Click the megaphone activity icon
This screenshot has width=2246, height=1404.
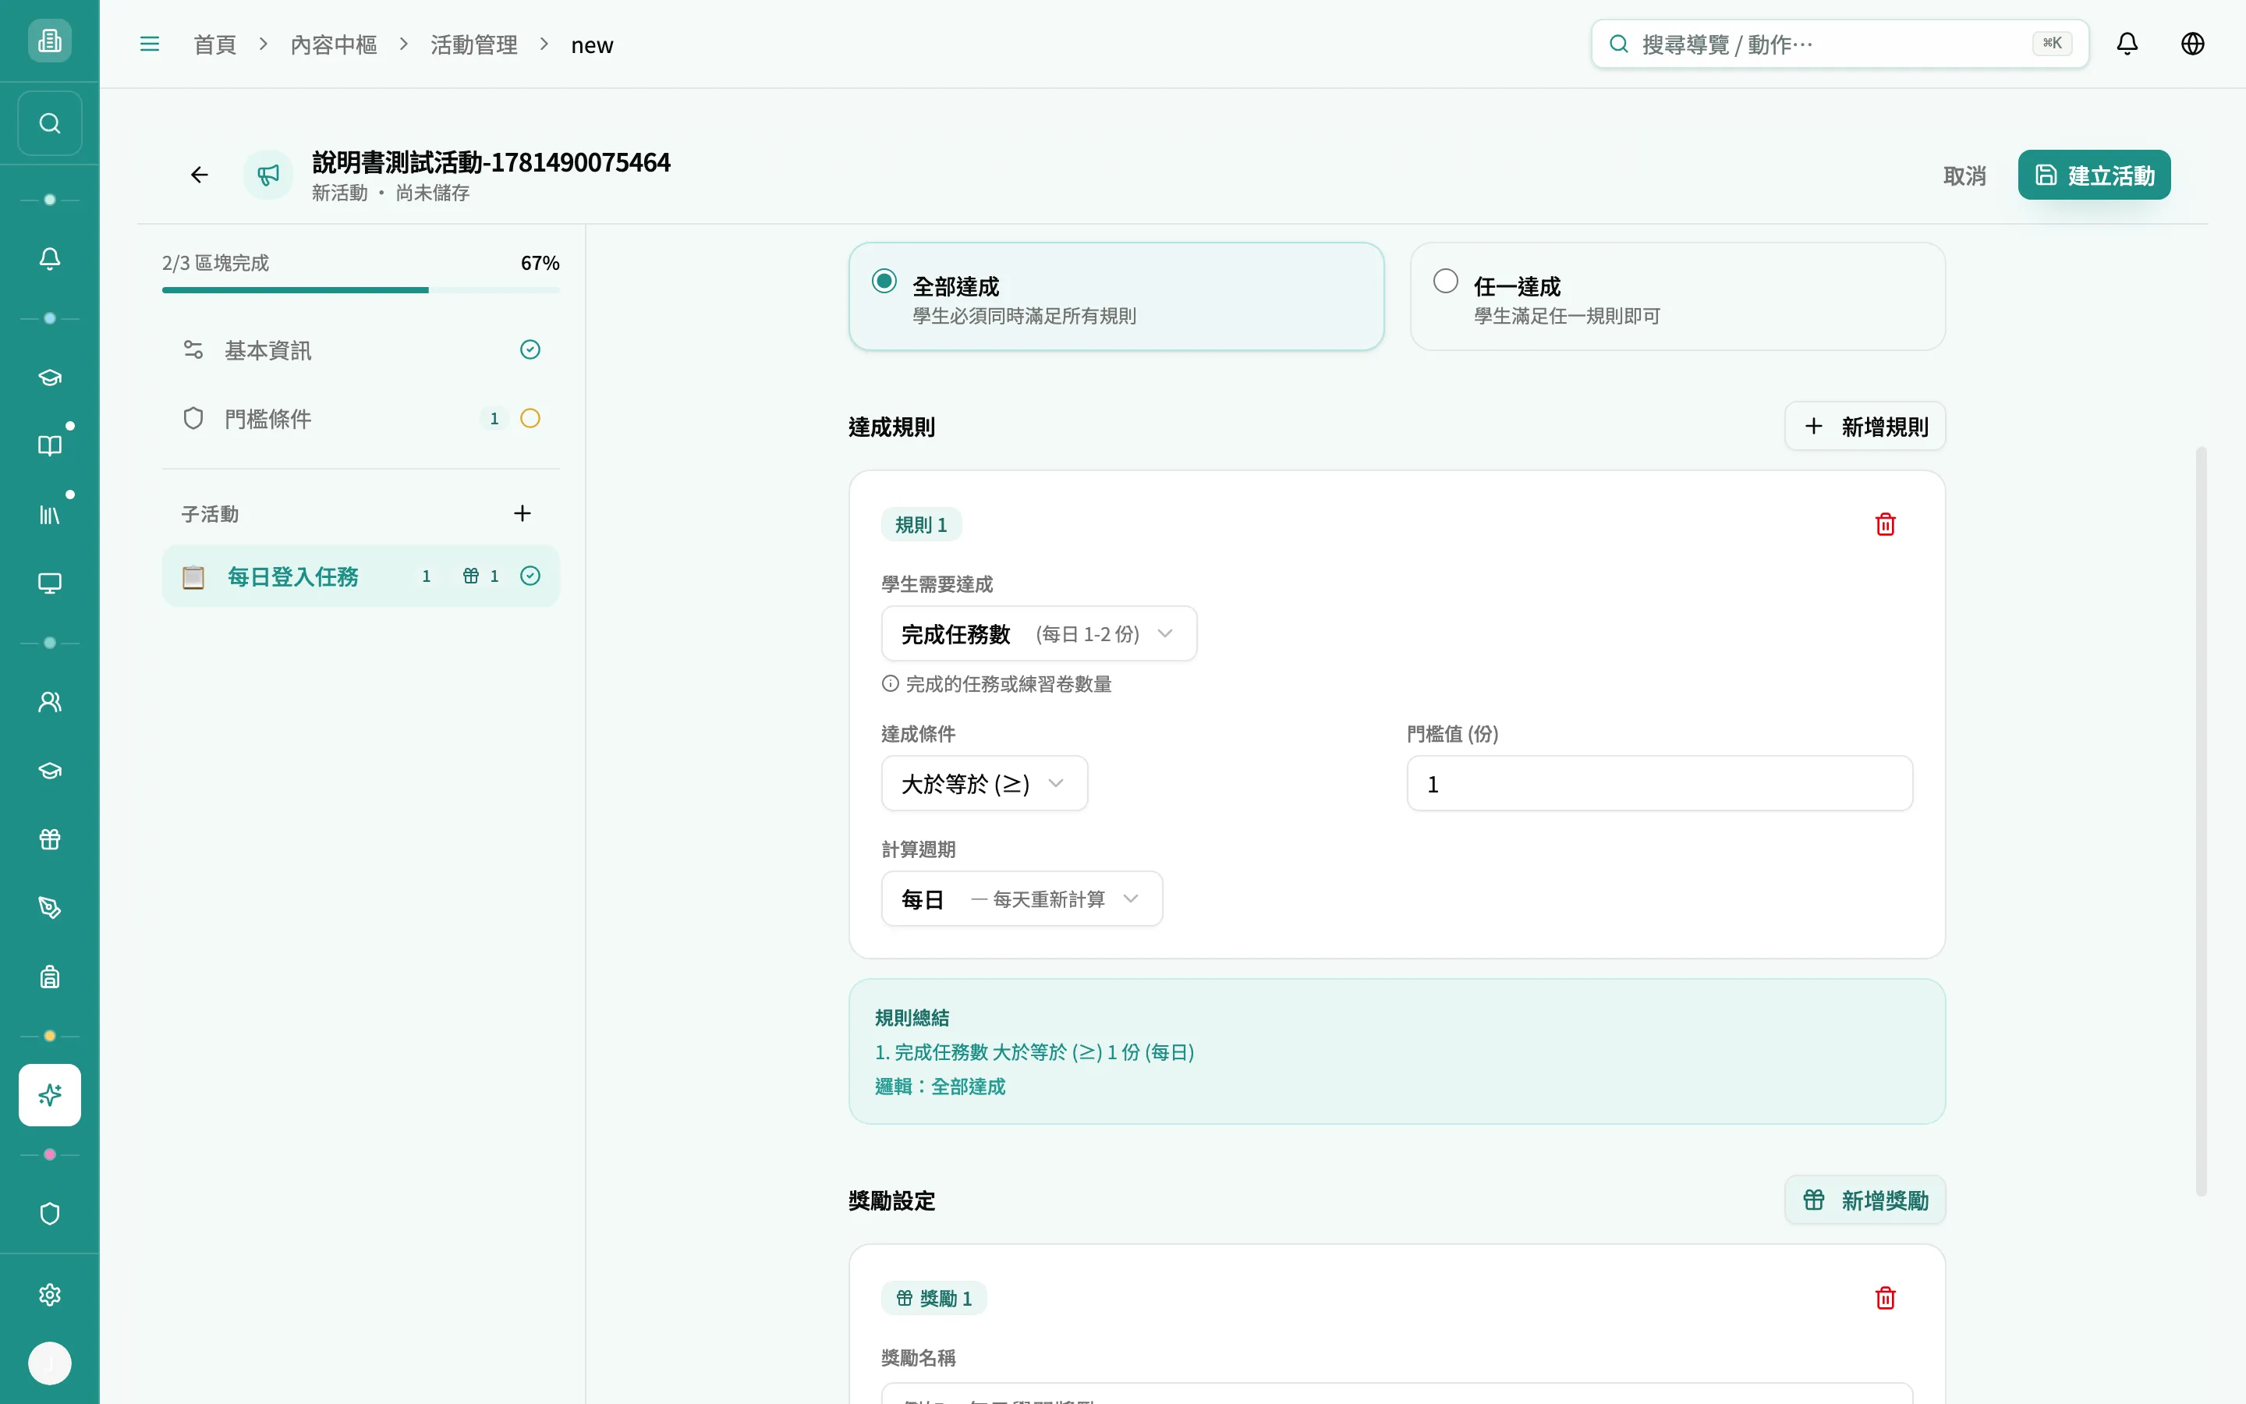coord(268,175)
